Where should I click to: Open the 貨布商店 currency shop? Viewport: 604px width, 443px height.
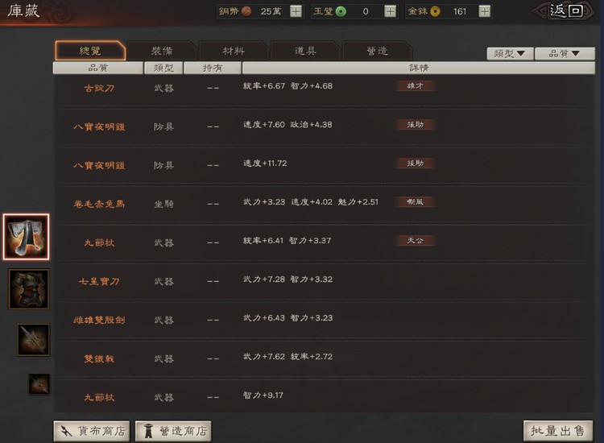click(x=92, y=431)
